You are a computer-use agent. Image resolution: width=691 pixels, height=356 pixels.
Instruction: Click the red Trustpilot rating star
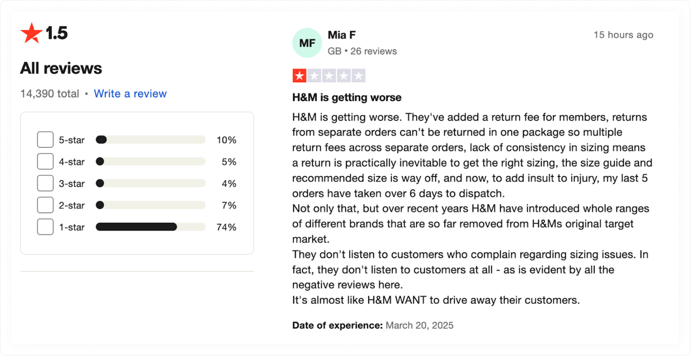(31, 33)
